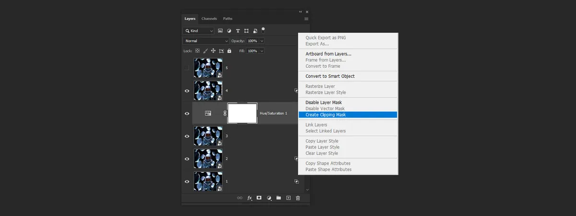Hide layer 1 eye icon
The height and width of the screenshot is (216, 576).
[187, 181]
